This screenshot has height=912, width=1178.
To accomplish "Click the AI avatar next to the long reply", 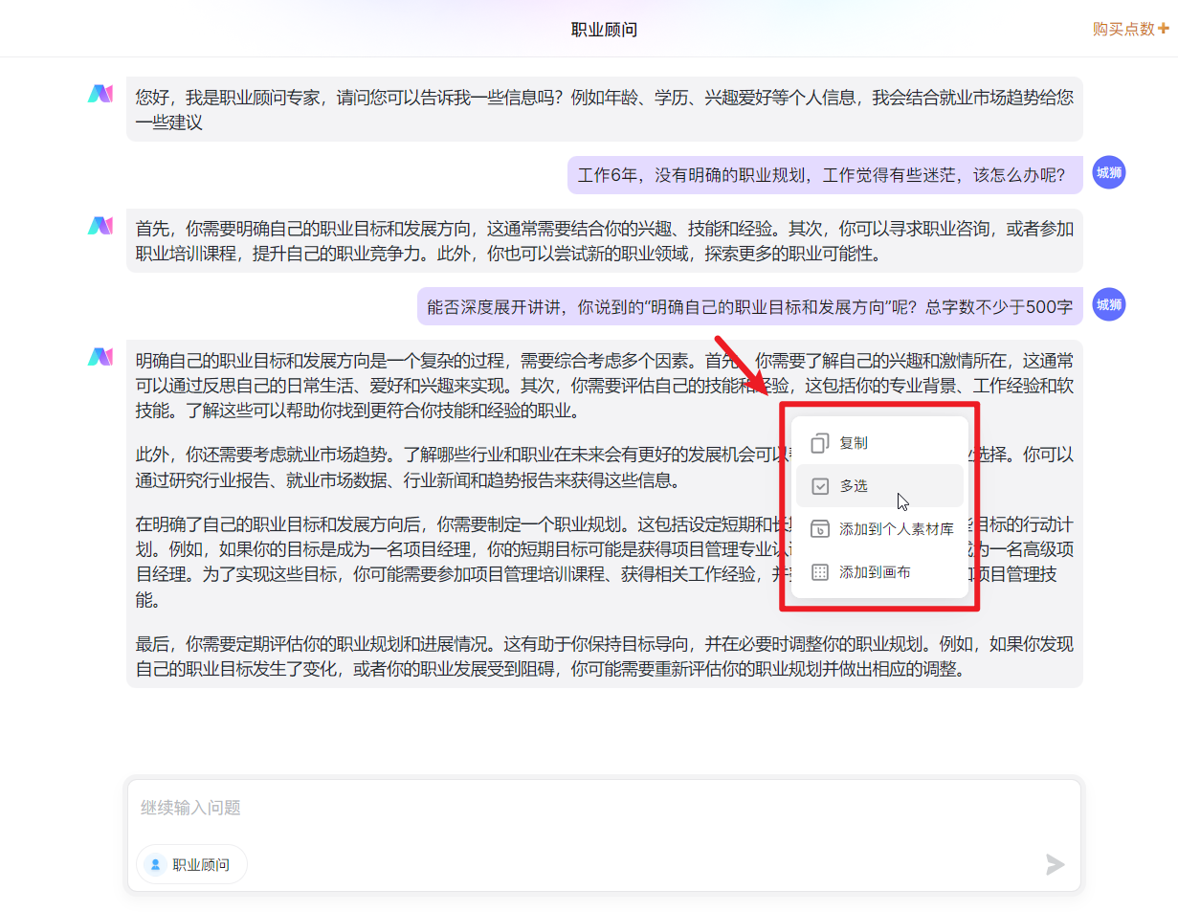I will pyautogui.click(x=100, y=357).
